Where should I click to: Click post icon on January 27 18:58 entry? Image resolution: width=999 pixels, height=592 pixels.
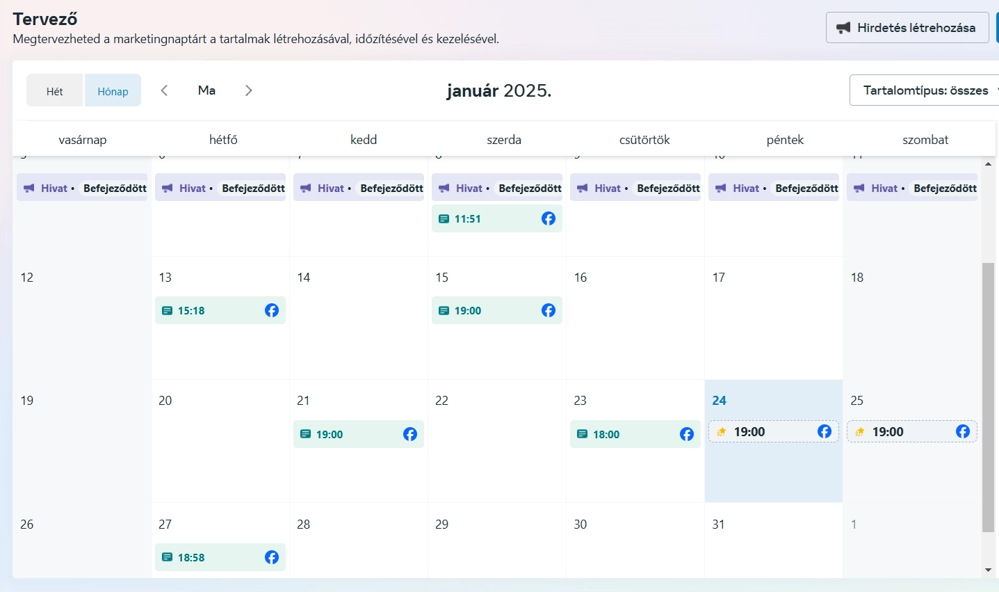(x=167, y=557)
